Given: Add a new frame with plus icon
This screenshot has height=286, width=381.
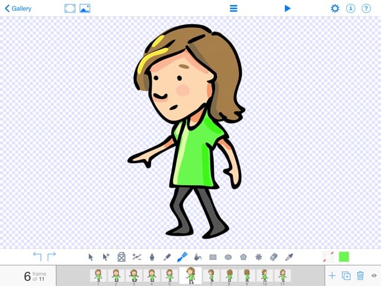Looking at the screenshot, I should click(332, 276).
